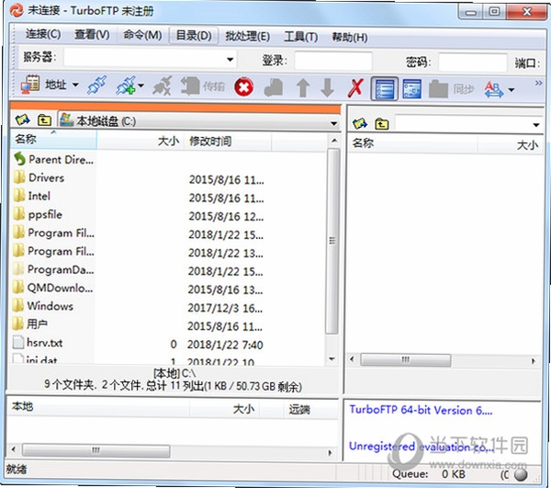
Task: Select the Windows folder
Action: 43,306
